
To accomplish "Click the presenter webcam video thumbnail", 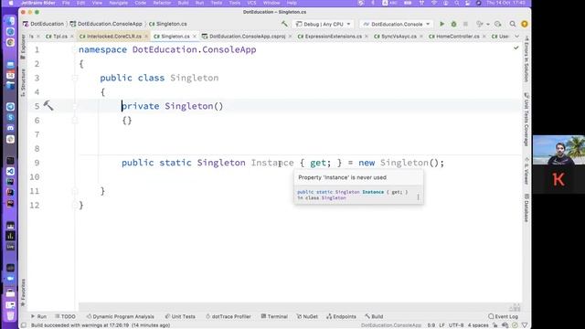I will pyautogui.click(x=558, y=150).
